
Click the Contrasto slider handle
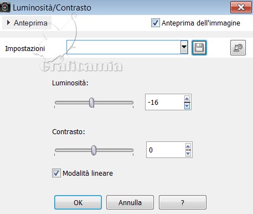pos(94,150)
